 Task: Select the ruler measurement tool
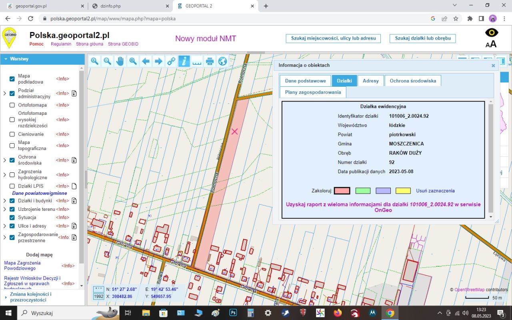point(197,61)
